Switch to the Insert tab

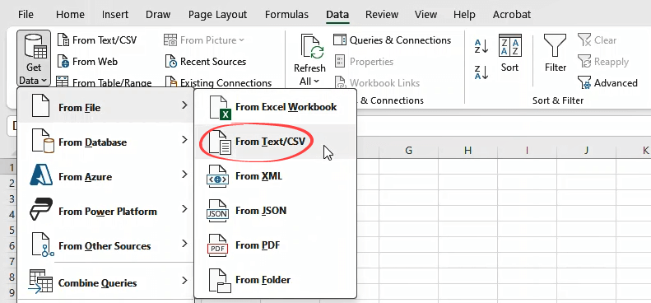point(115,15)
